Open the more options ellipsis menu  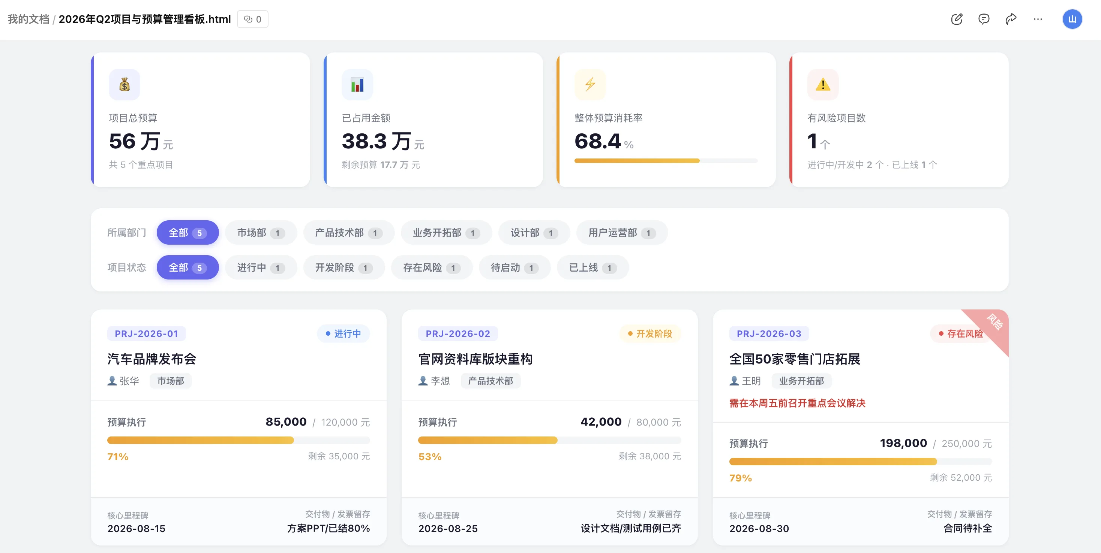[1038, 19]
